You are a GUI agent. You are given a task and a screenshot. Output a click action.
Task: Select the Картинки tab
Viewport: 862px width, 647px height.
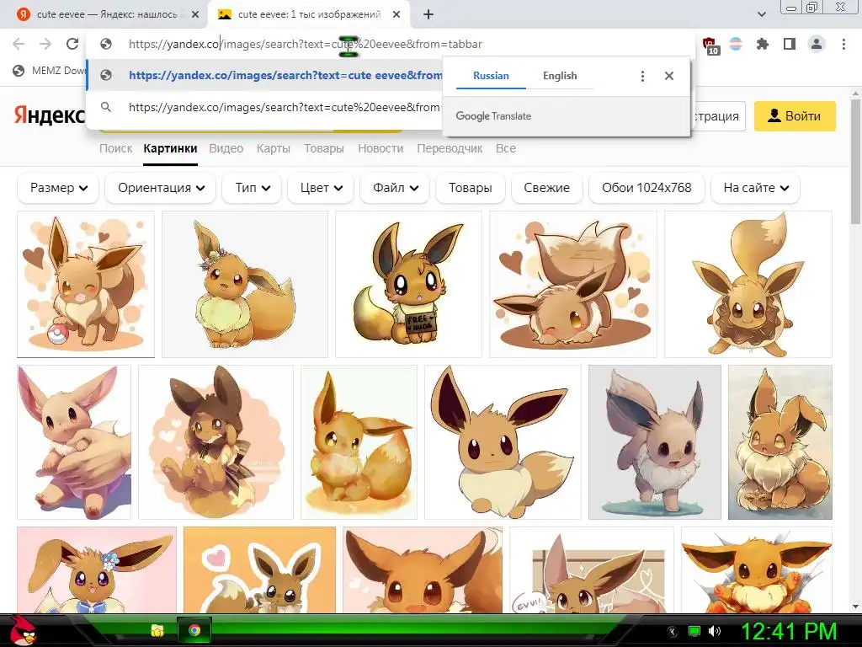[170, 148]
